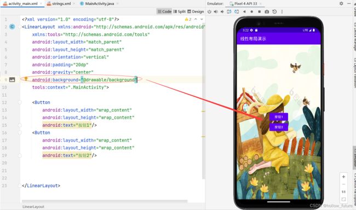Click the yellow lightbulb quick-fix icon
356x210 pixels.
tap(26, 79)
